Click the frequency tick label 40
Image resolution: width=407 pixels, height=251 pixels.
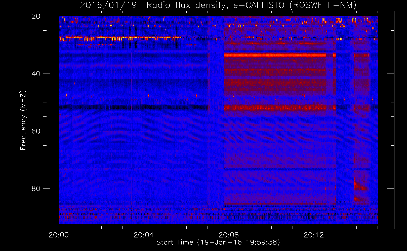[x=36, y=74]
